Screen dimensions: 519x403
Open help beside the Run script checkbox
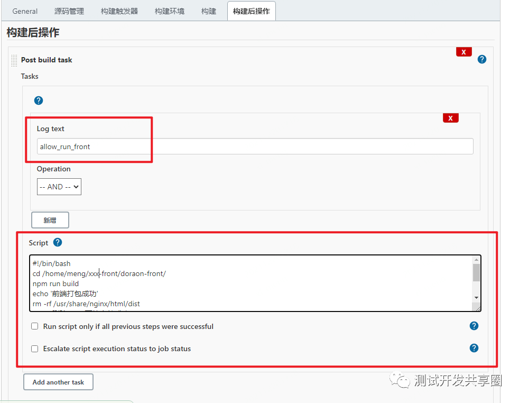click(474, 326)
